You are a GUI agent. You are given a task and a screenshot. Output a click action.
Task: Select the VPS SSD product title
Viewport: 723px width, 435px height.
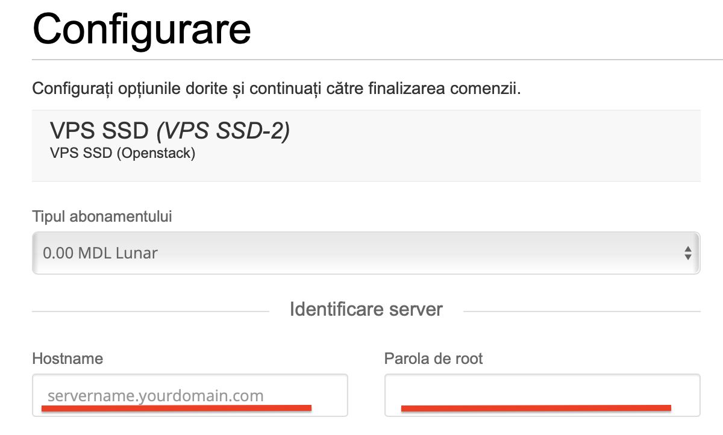coord(100,131)
